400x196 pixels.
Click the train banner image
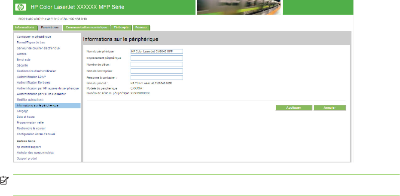pyautogui.click(x=239, y=7)
